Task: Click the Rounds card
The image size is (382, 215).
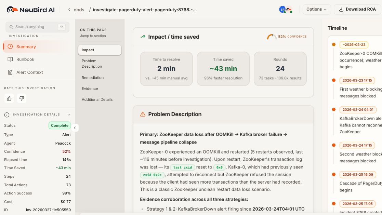Action: click(x=280, y=69)
